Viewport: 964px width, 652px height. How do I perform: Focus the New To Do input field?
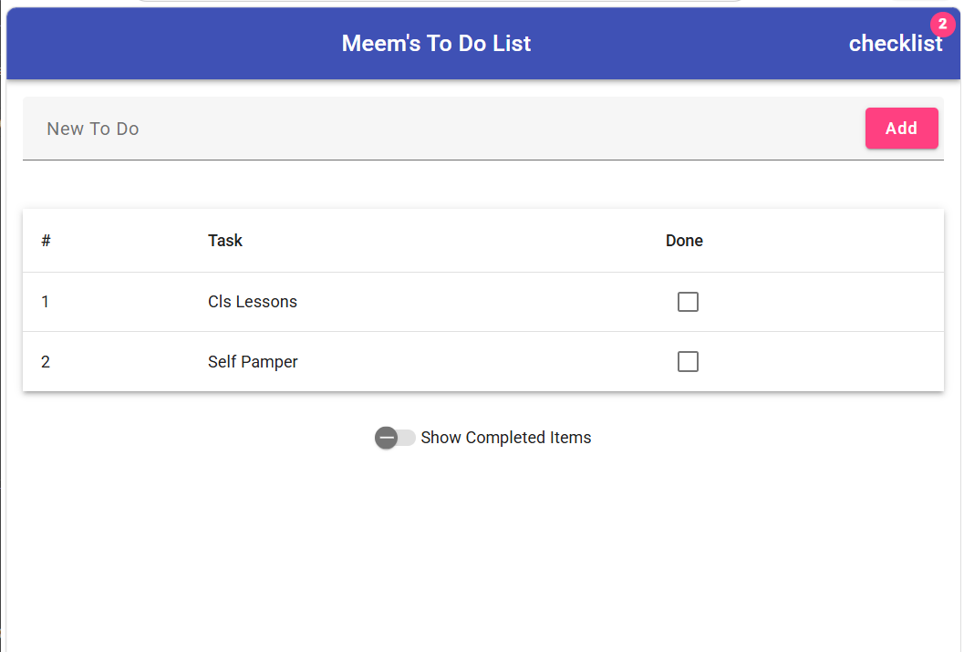(x=438, y=129)
